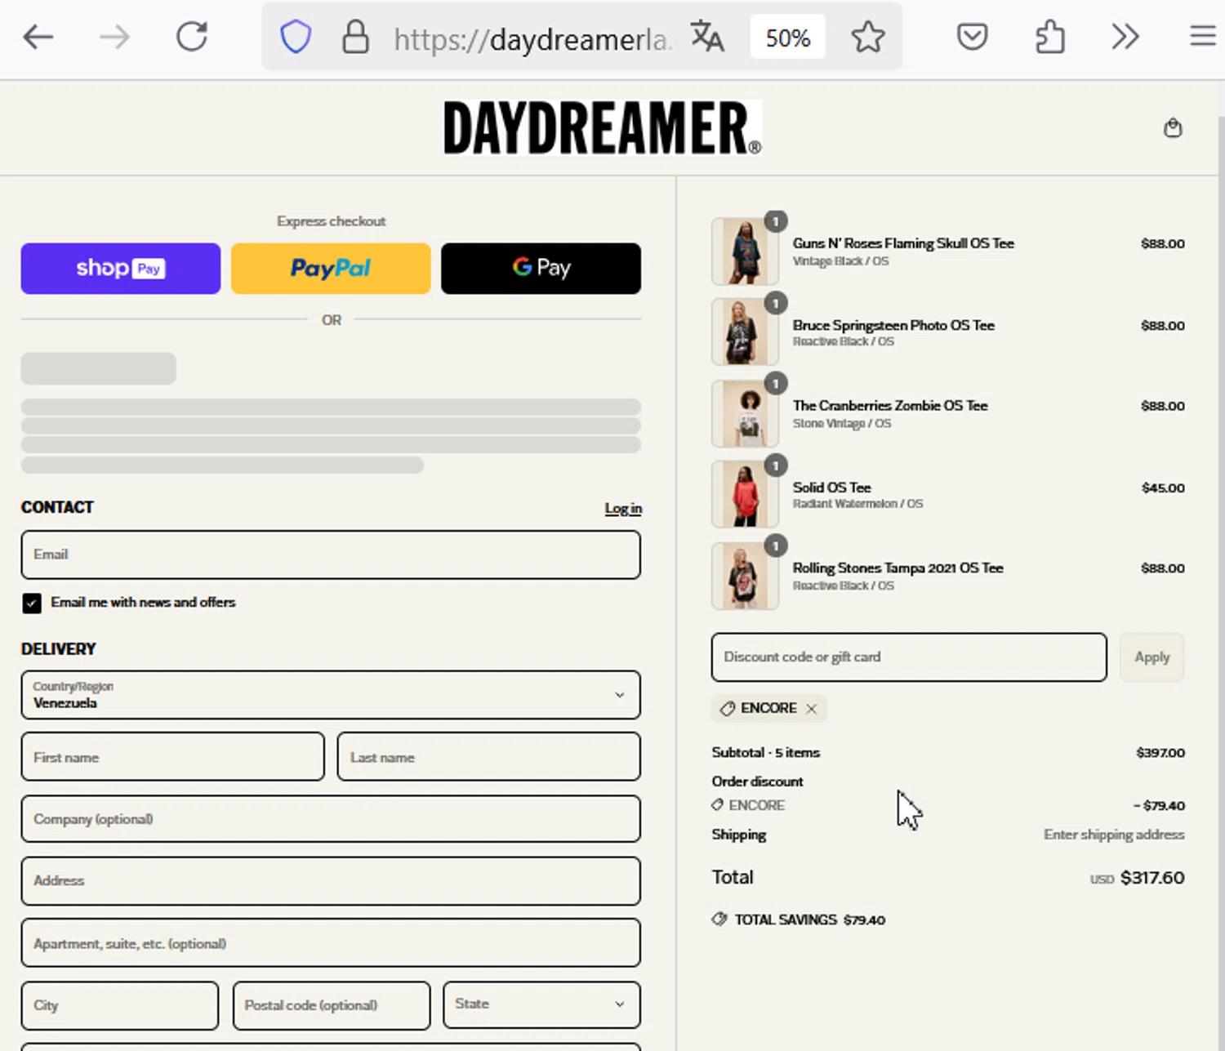Click Bruce Springsteen Photo OS Tee title
This screenshot has width=1225, height=1051.
point(893,325)
